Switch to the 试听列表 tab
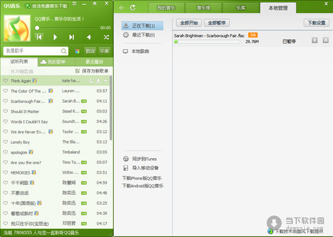Screen dimensions: 333x237 [x=19, y=61]
